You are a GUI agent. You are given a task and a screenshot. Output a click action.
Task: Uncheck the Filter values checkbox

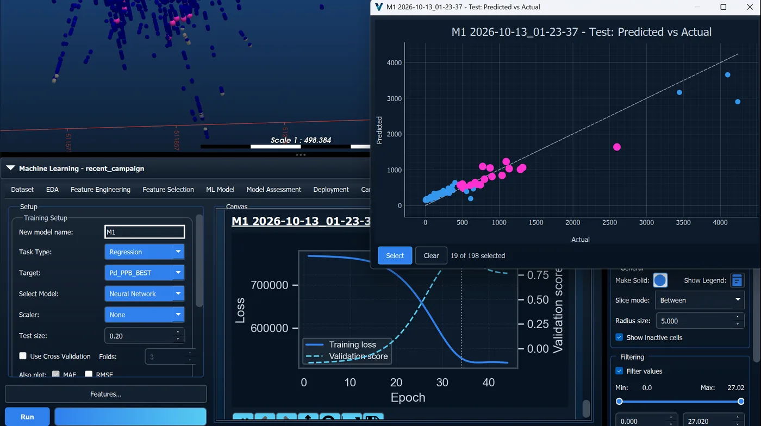tap(619, 371)
